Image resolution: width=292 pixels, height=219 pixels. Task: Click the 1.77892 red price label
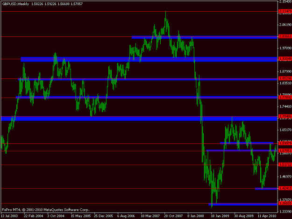[x=285, y=97]
